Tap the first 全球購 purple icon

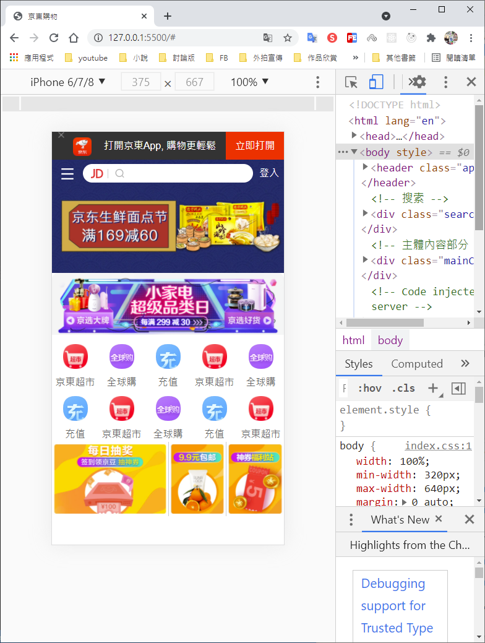122,356
